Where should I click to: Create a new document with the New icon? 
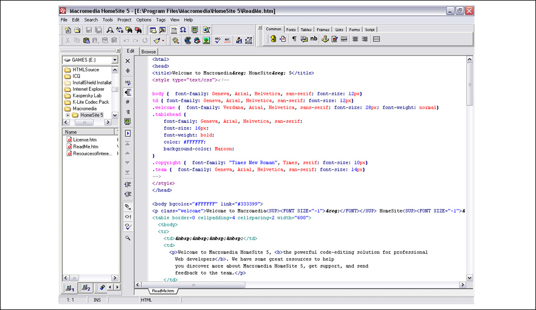coord(68,30)
